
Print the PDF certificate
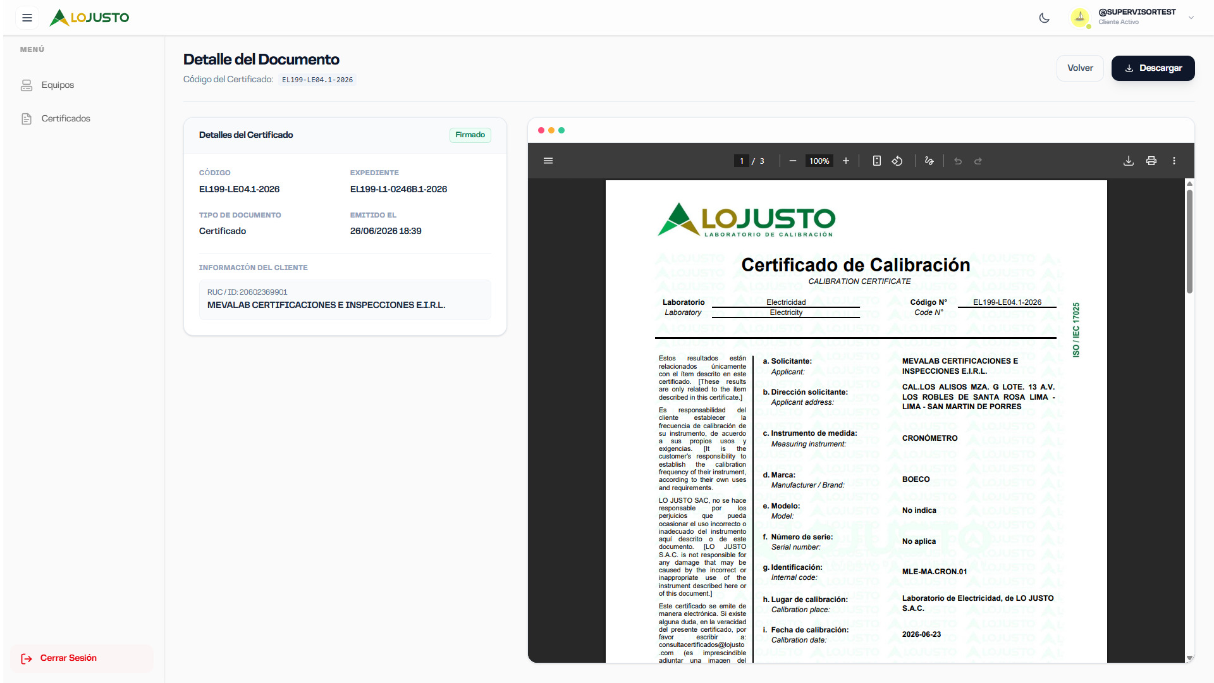(1151, 161)
